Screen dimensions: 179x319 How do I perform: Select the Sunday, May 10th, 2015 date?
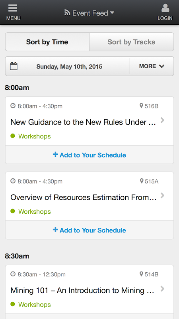click(69, 67)
